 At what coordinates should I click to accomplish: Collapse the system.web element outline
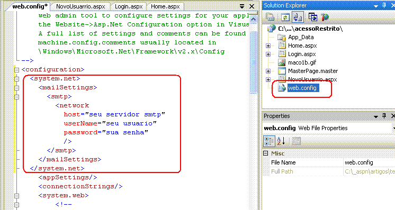click(x=16, y=196)
